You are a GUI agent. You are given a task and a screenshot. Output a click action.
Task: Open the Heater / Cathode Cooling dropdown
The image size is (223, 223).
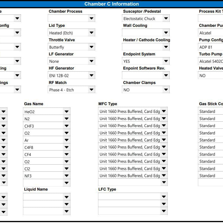[x=146, y=47]
